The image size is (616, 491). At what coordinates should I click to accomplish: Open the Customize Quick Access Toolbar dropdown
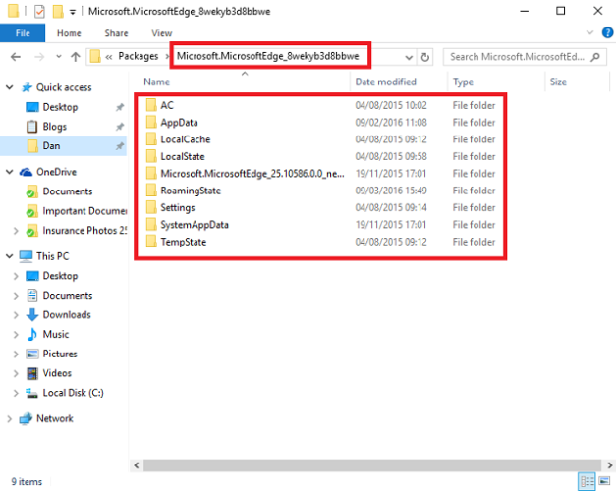[x=73, y=12]
